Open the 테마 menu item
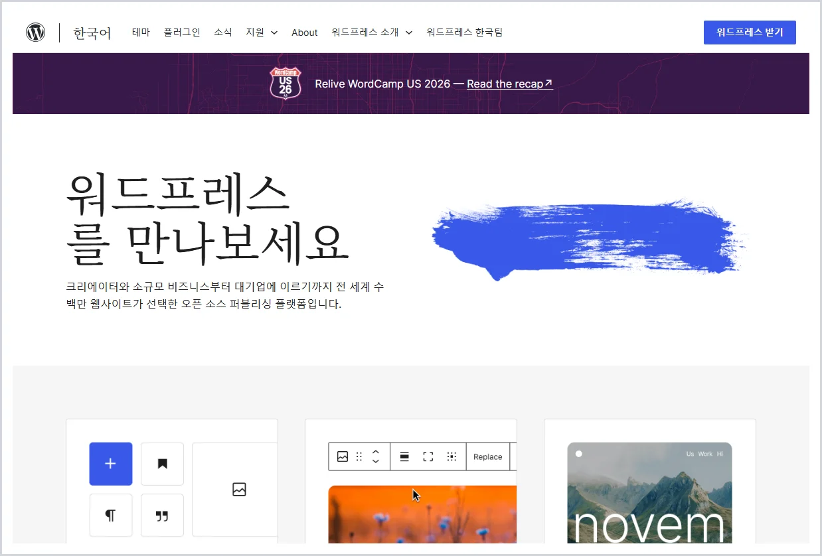The height and width of the screenshot is (556, 822). [141, 32]
